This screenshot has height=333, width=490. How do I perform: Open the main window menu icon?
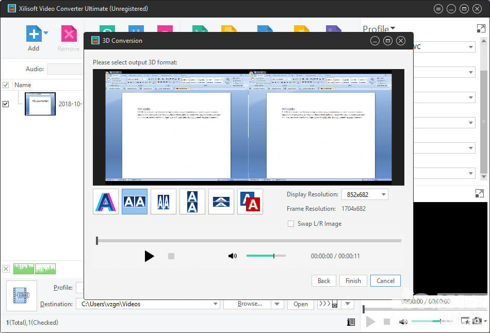coord(438,9)
